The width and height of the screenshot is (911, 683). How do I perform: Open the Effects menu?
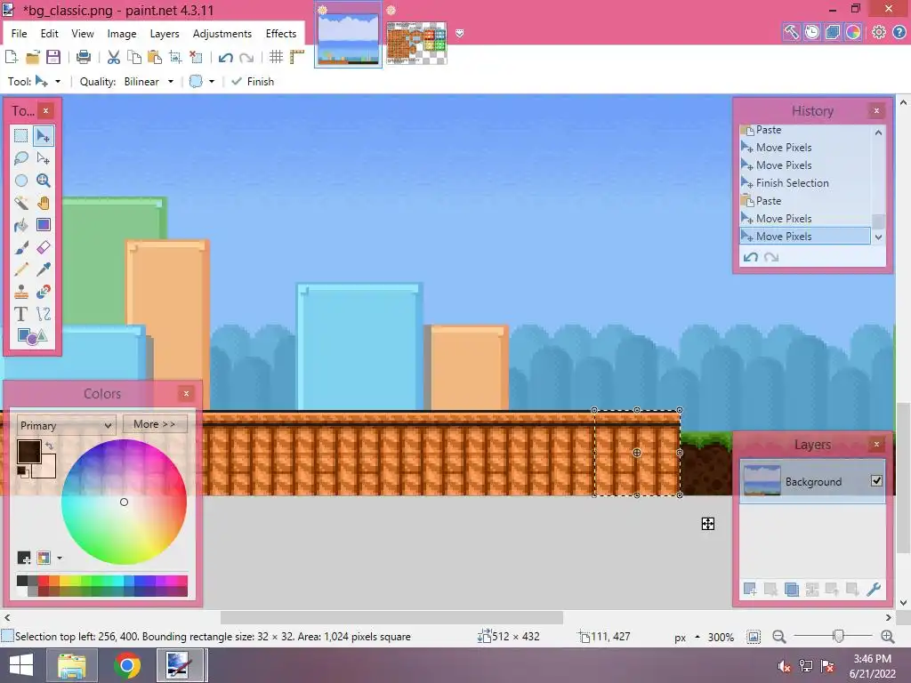(281, 34)
